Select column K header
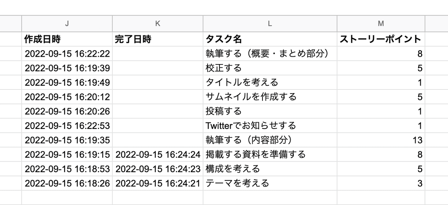The width and height of the screenshot is (448, 205). point(158,23)
